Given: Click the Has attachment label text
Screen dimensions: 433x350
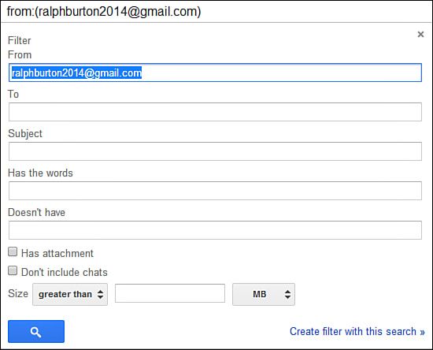Looking at the screenshot, I should (57, 254).
